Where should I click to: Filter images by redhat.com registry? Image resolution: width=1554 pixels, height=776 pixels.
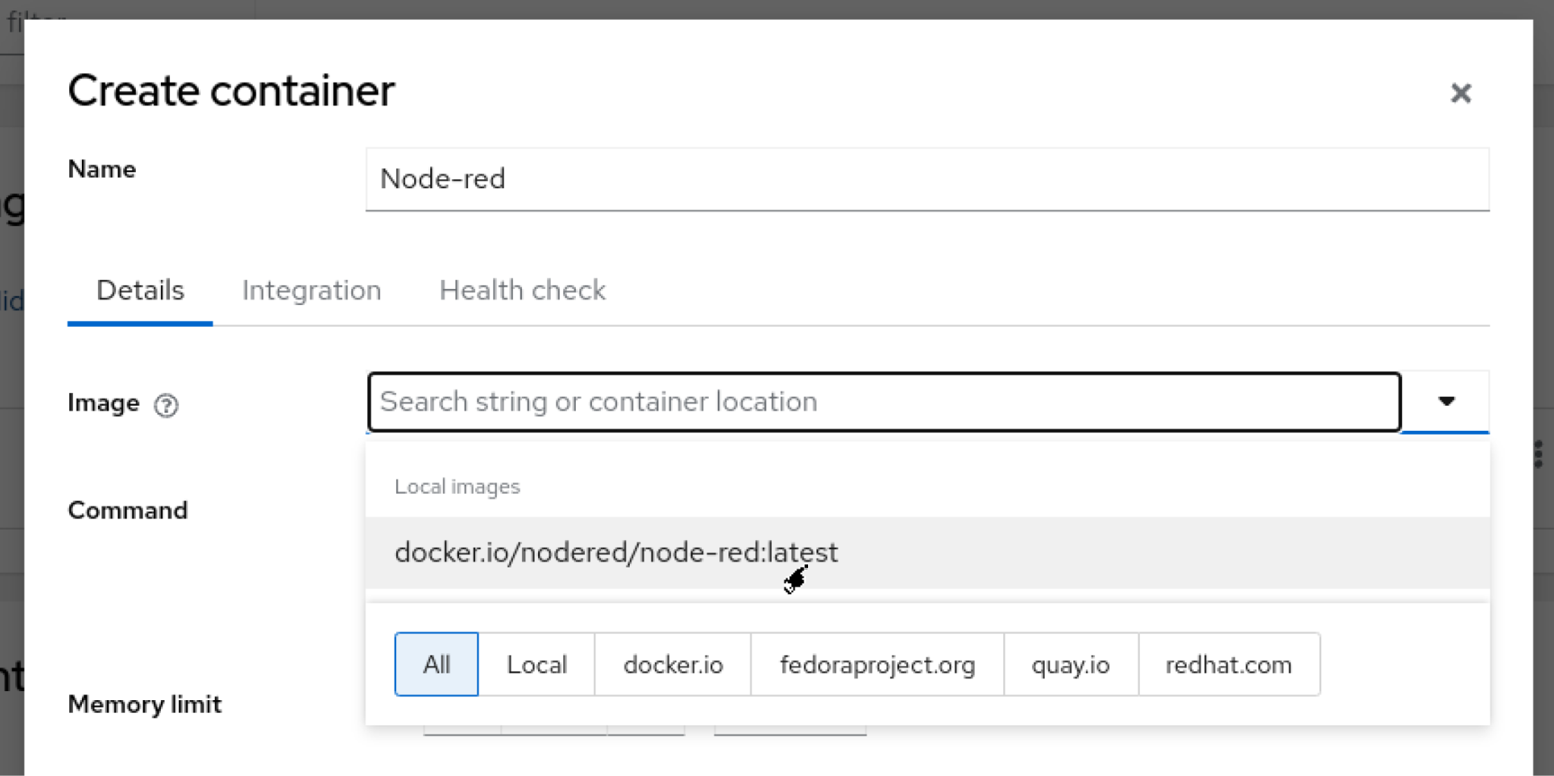tap(1228, 664)
